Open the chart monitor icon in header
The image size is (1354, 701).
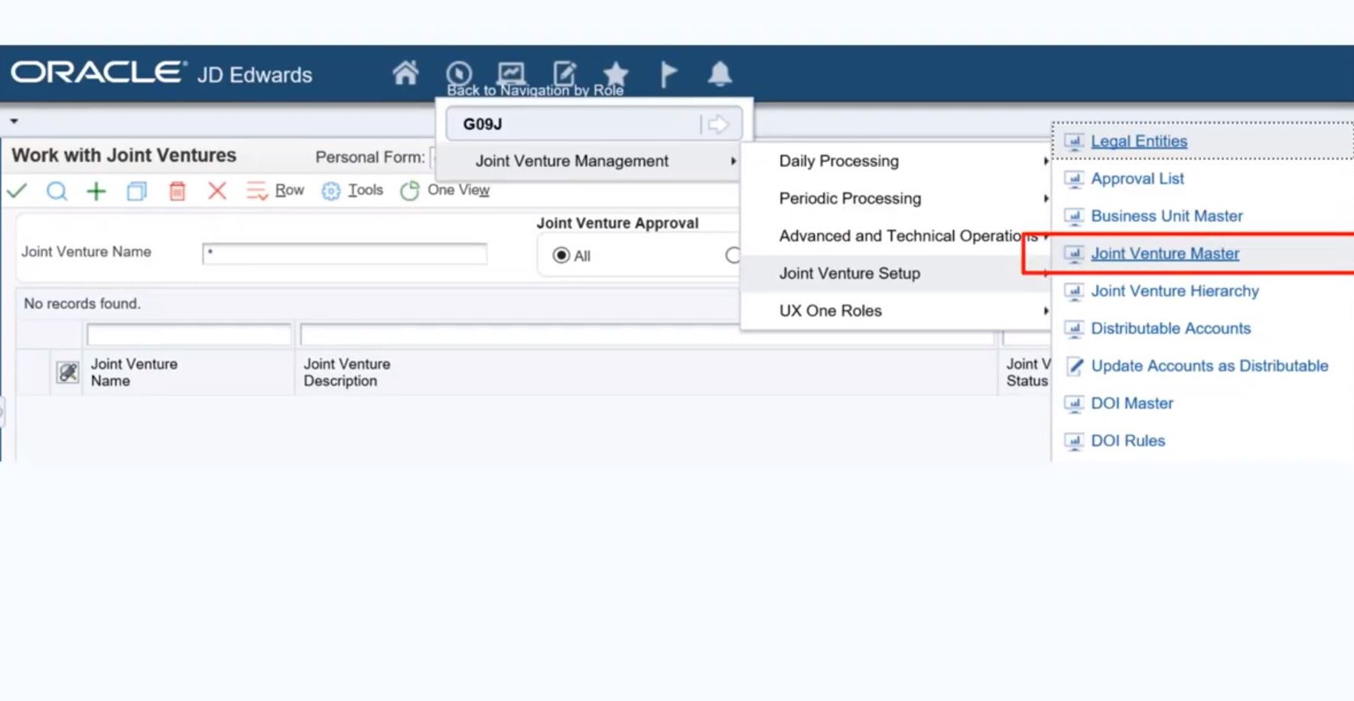tap(511, 73)
